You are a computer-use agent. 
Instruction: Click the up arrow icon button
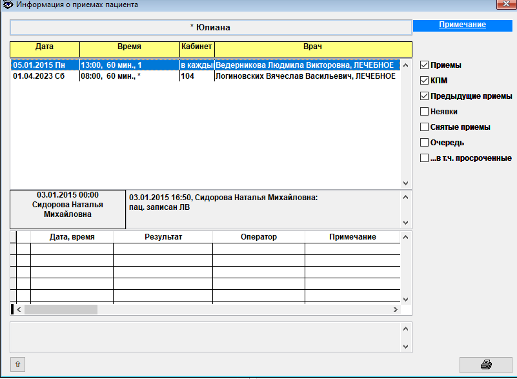17,364
